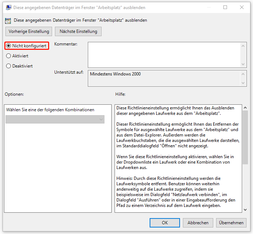Click the policy setting icon beside the heading
The image size is (253, 234).
point(8,21)
